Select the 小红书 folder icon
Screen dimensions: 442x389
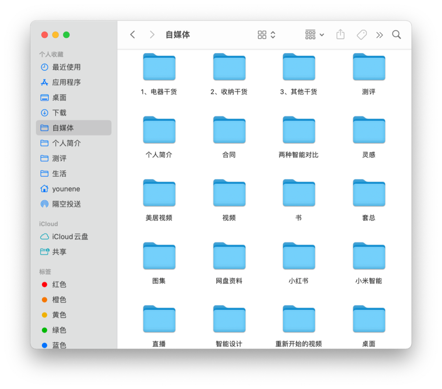(299, 256)
